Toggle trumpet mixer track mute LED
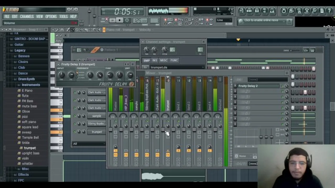This screenshot has height=188, width=335. pyautogui.click(x=168, y=121)
